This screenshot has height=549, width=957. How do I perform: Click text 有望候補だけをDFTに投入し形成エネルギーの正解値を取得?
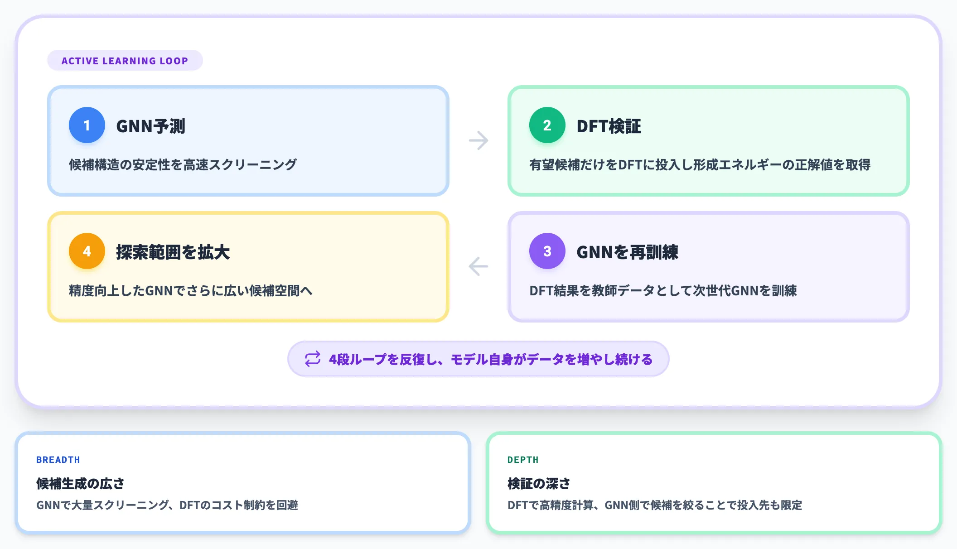[700, 164]
